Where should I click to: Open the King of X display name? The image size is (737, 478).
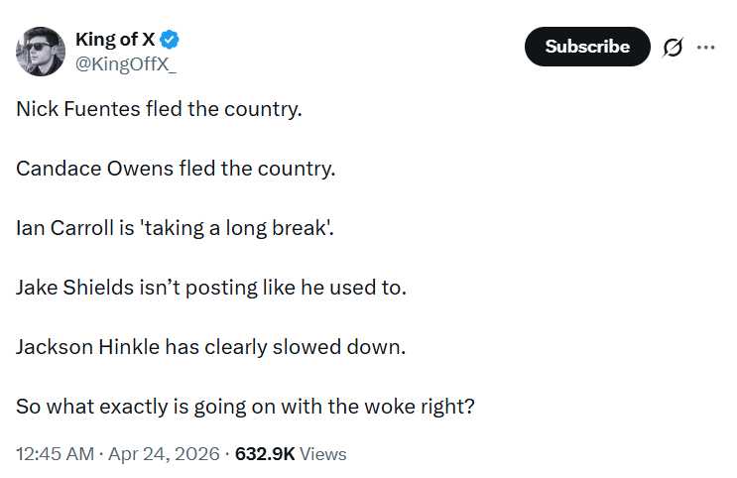tap(116, 41)
